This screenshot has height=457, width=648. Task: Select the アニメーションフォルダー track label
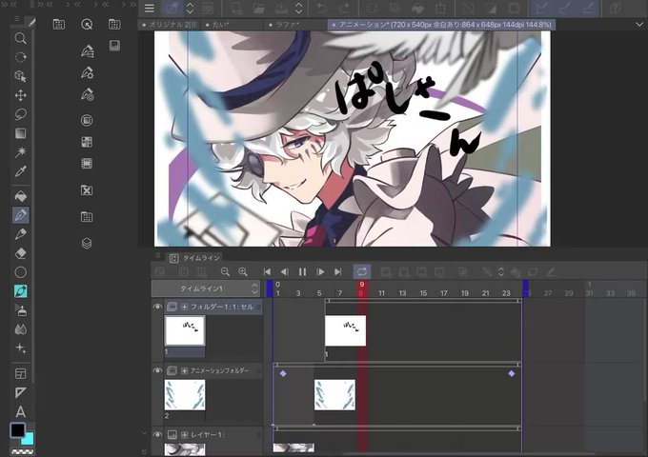[x=219, y=370]
